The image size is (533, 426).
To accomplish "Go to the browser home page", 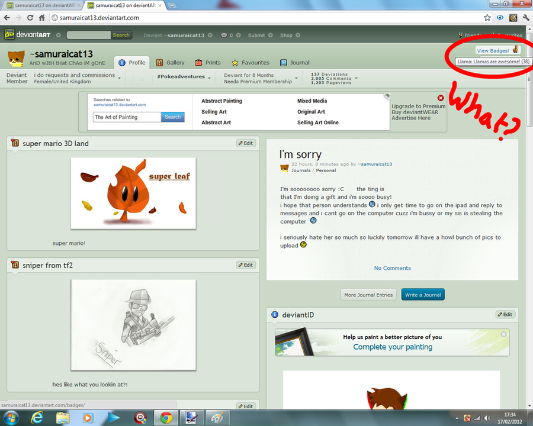I will pos(42,18).
